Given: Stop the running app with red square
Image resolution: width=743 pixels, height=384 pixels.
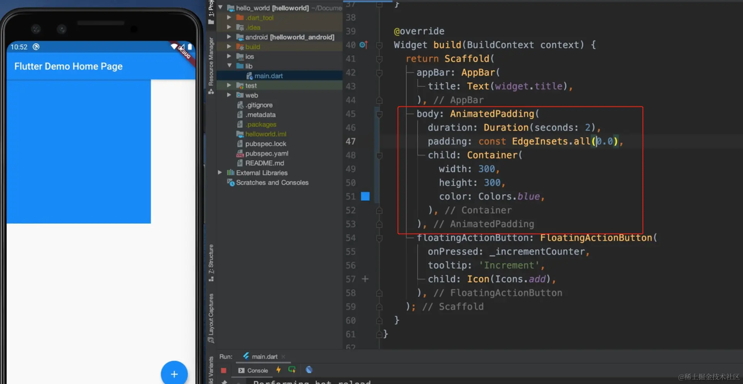Looking at the screenshot, I should [223, 371].
